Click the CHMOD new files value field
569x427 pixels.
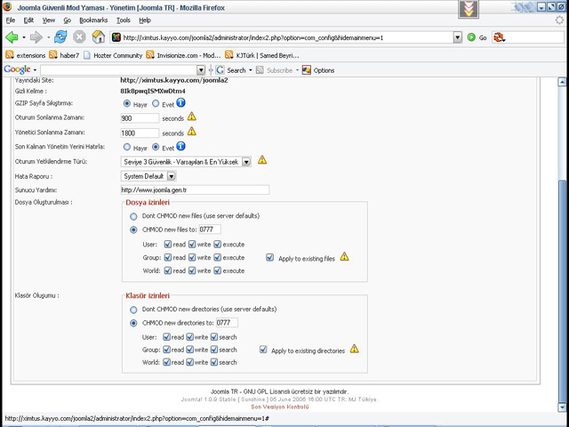click(x=210, y=230)
